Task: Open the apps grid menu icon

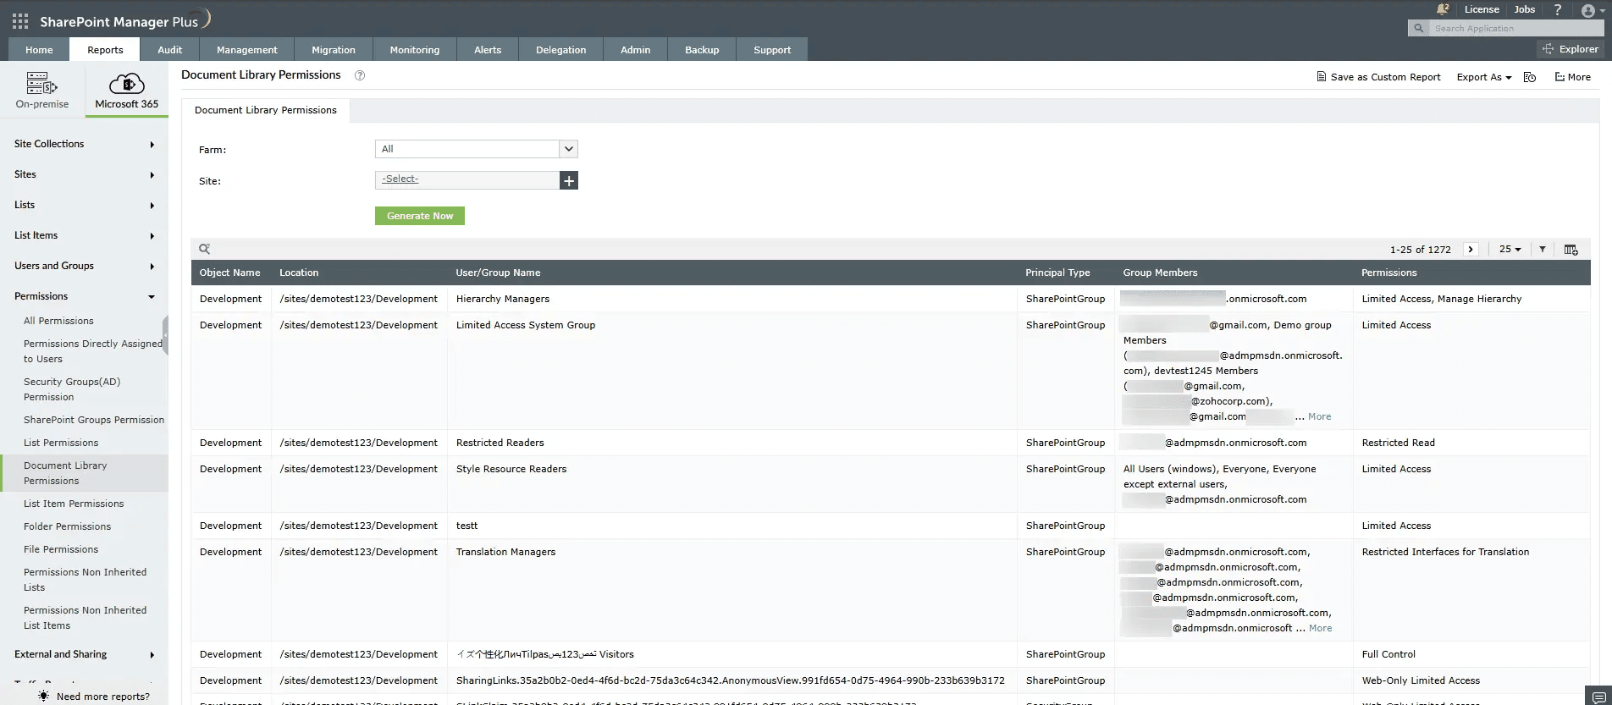Action: tap(20, 21)
